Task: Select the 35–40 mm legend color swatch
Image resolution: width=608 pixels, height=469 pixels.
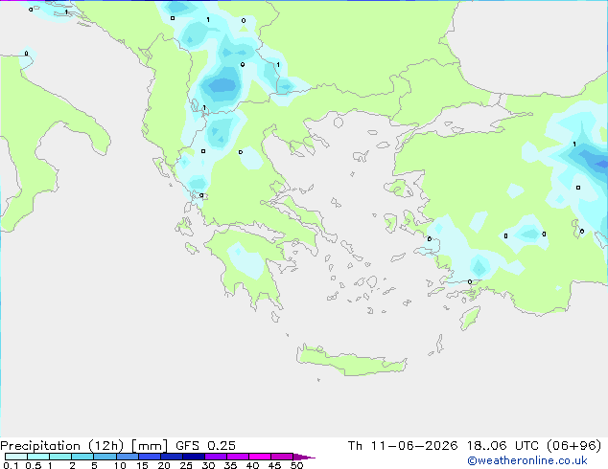Action: tap(238, 457)
